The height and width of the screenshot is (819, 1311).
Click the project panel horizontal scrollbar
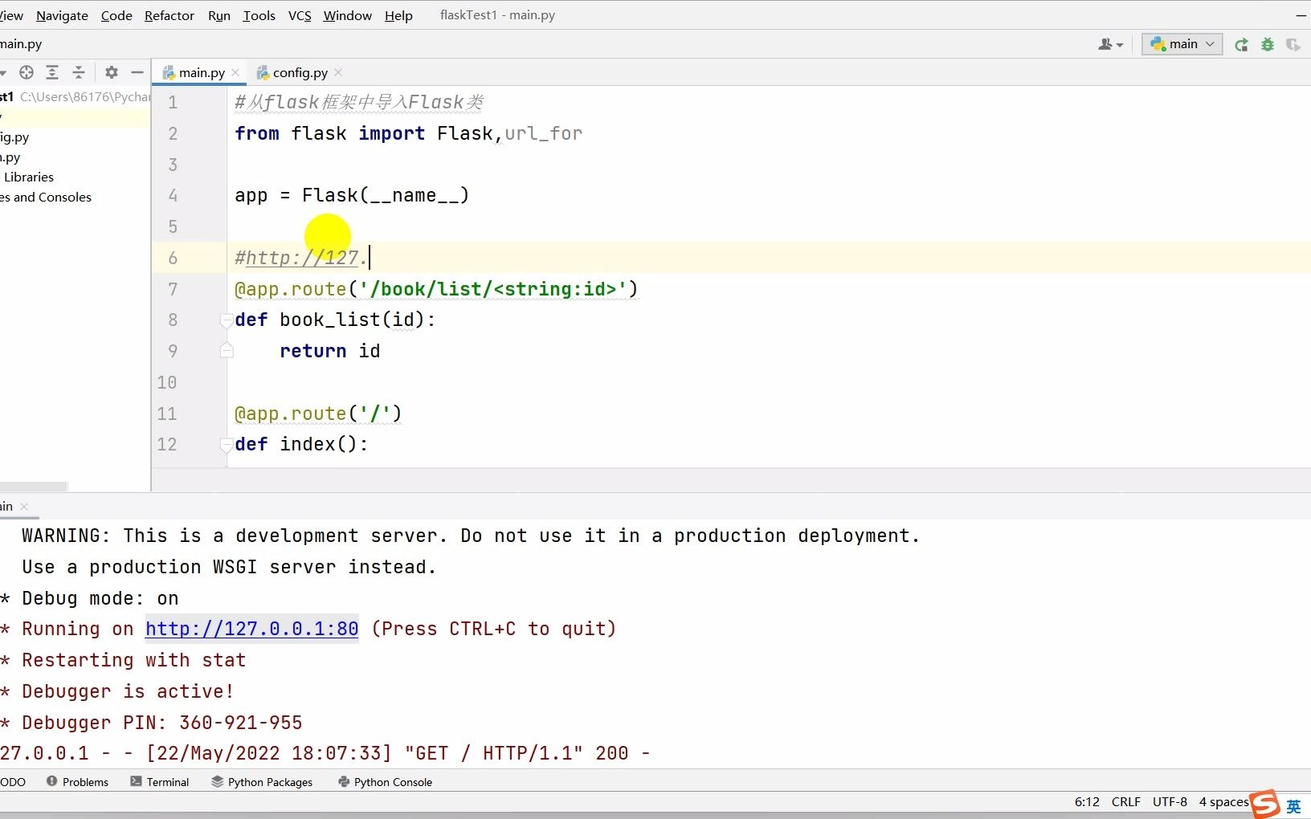34,487
